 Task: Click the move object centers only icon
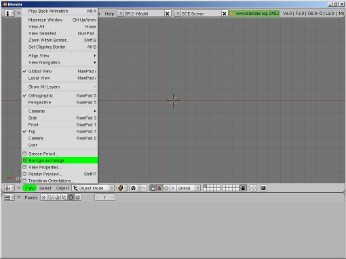pyautogui.click(x=143, y=188)
